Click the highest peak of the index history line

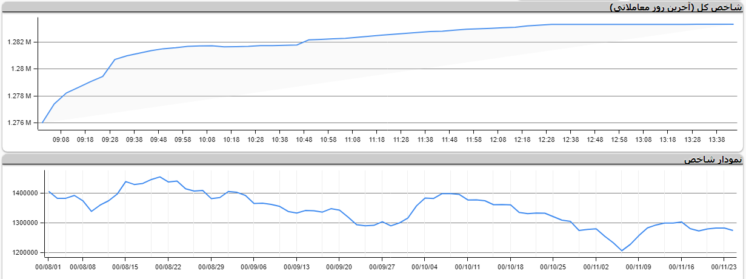point(159,177)
